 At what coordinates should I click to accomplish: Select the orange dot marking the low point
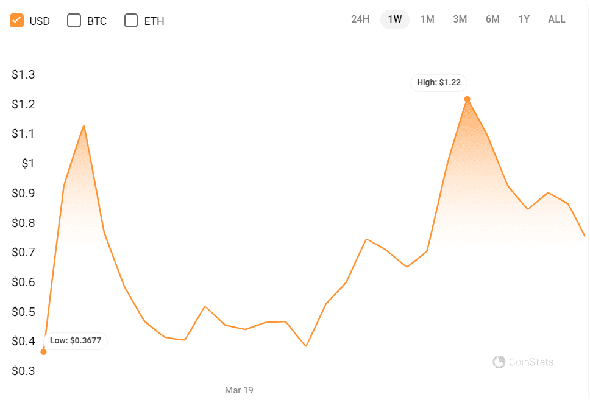43,351
